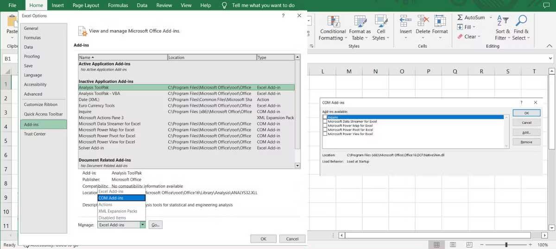Click the Paste clipboard icon
Image resolution: width=556 pixels, height=249 pixels.
tap(12, 21)
